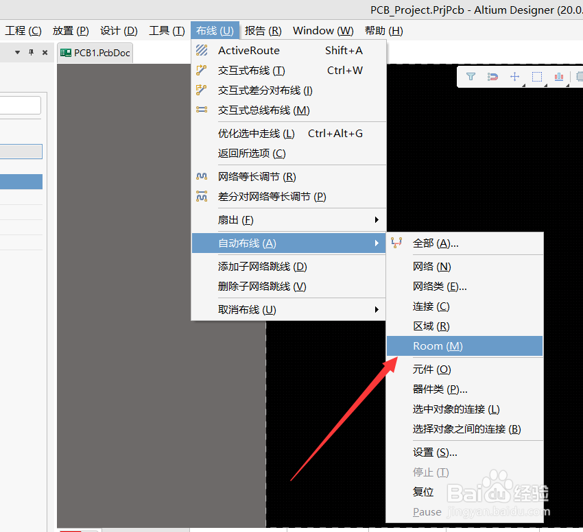Click the place component chip icon
Screen dimensions: 583x532
580,77
